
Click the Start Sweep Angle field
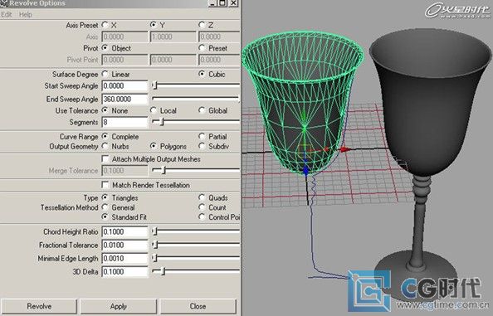point(124,85)
